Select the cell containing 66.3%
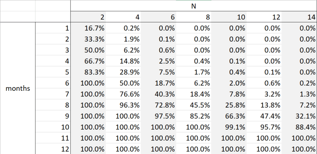Screen dimensions: 317x154 click(x=235, y=116)
